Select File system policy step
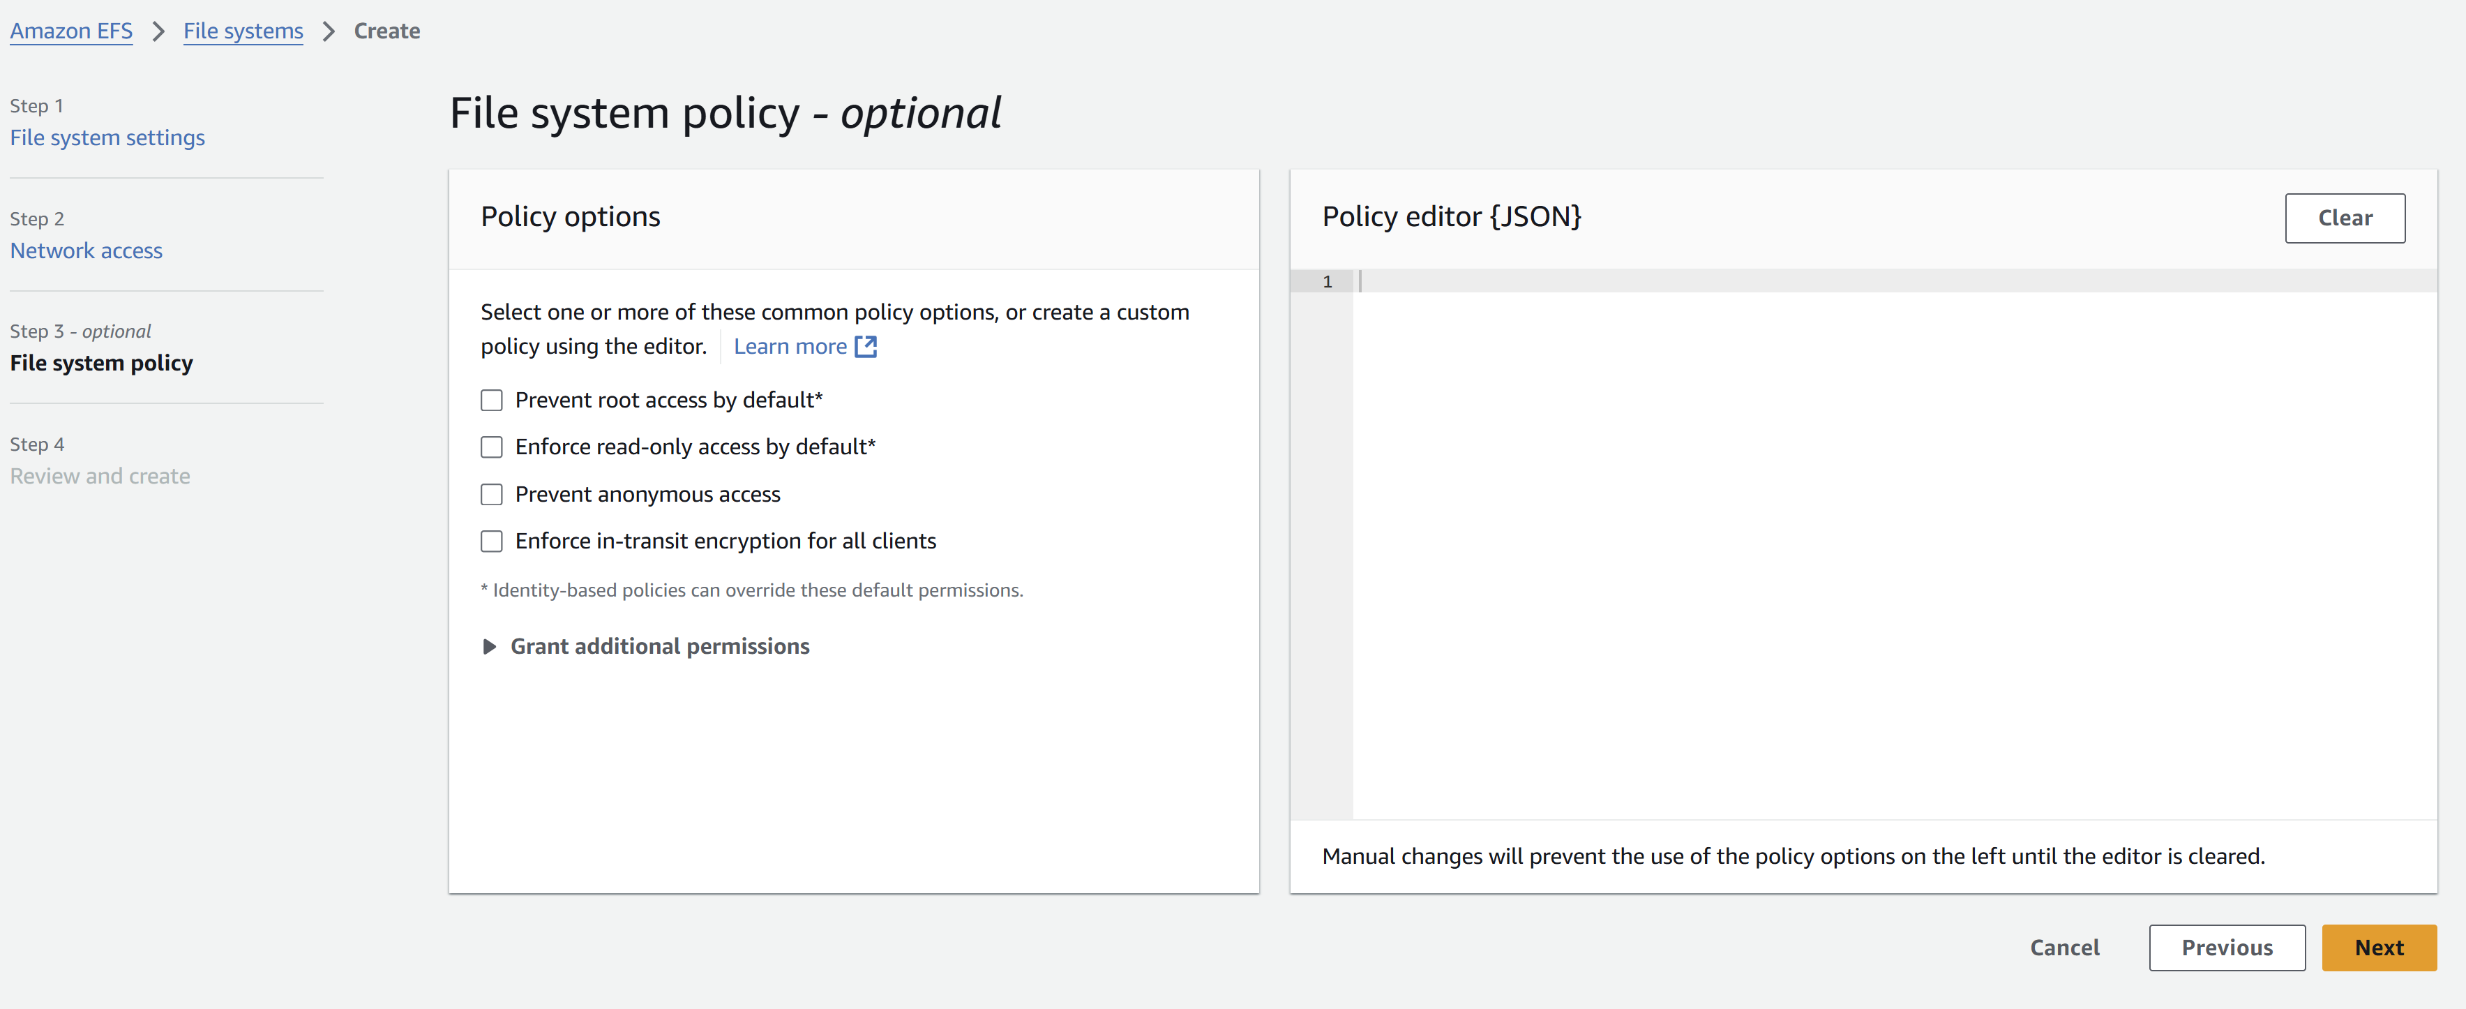The width and height of the screenshot is (2466, 1009). (101, 363)
